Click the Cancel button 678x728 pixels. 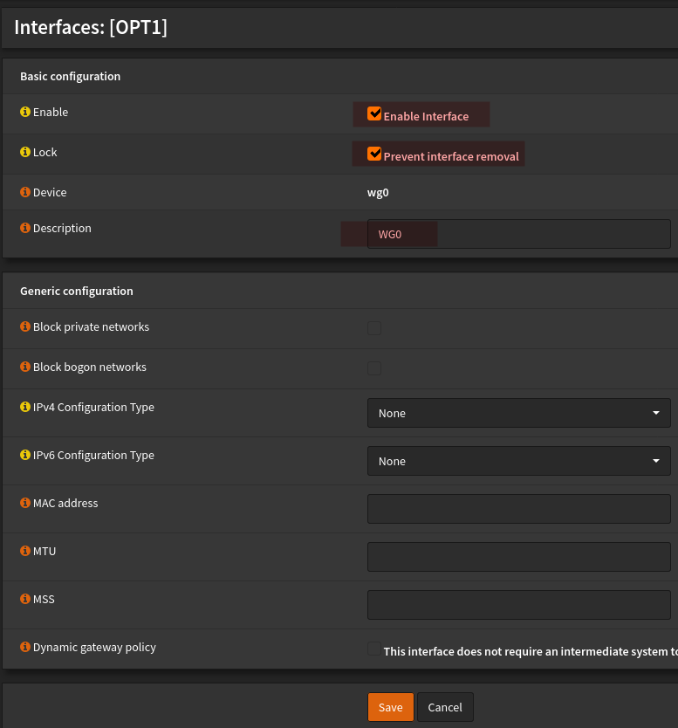445,707
